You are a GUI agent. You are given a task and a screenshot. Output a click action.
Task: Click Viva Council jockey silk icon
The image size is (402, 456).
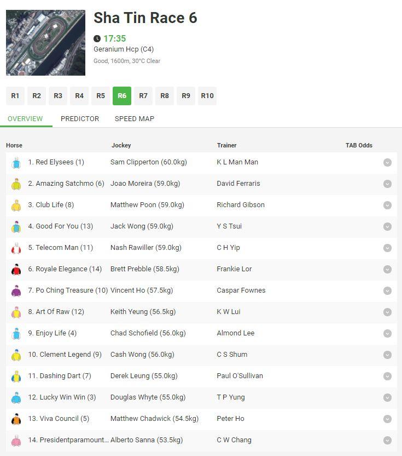[x=16, y=419]
